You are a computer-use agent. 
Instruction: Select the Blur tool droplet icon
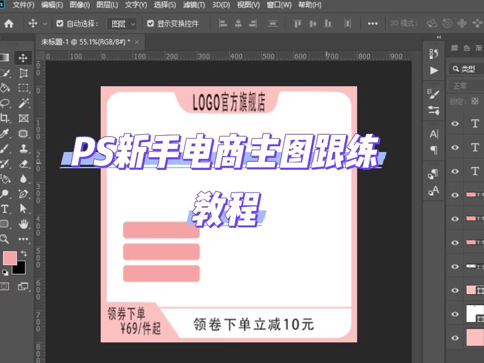[24, 179]
